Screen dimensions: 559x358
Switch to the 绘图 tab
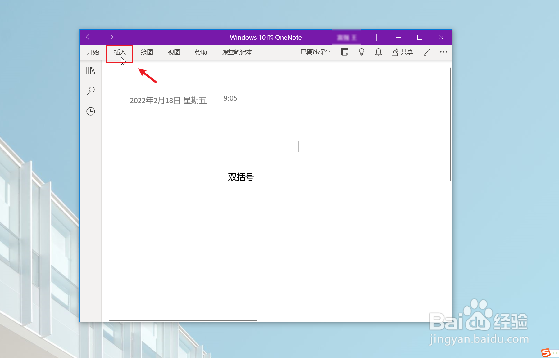click(147, 52)
